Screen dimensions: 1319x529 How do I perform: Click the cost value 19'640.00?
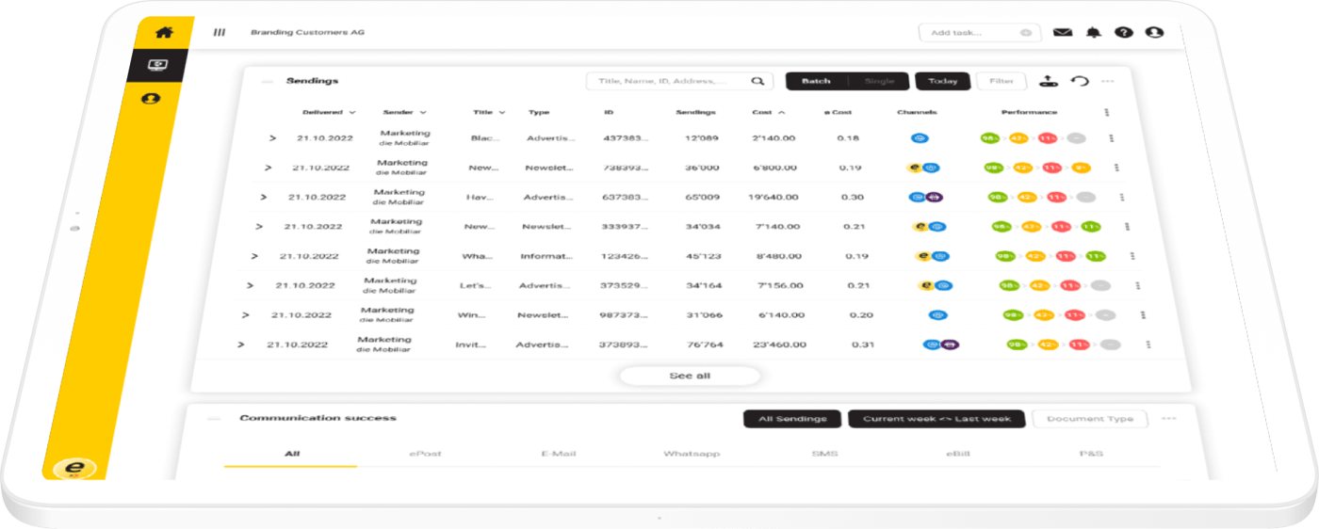(773, 198)
